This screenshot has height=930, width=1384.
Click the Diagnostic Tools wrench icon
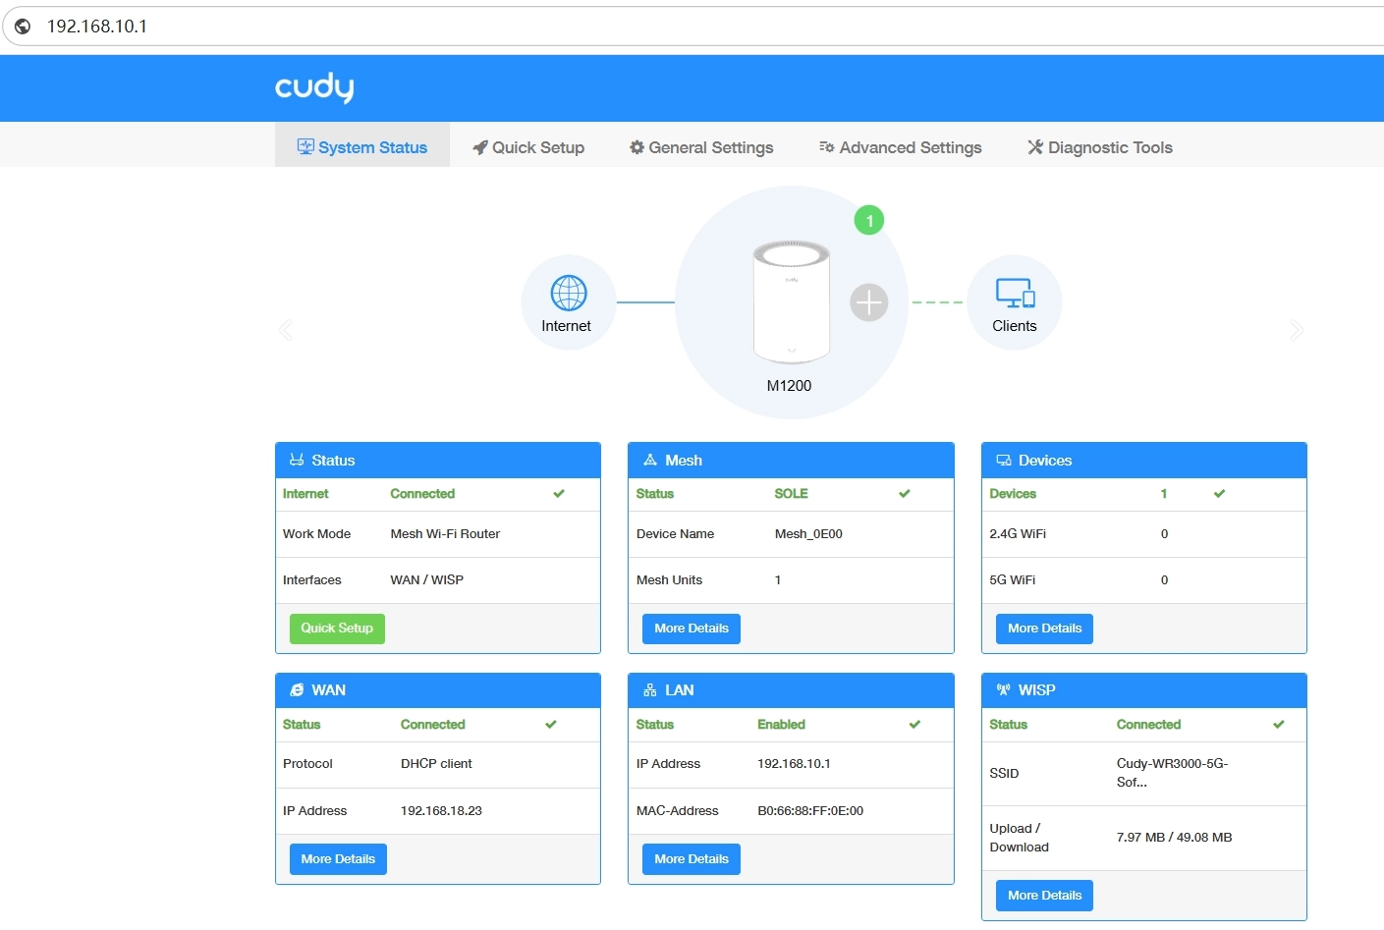pos(1035,147)
